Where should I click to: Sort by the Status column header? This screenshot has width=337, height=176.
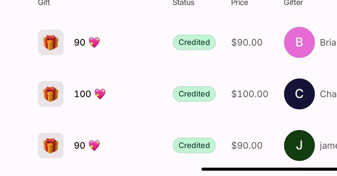[183, 3]
